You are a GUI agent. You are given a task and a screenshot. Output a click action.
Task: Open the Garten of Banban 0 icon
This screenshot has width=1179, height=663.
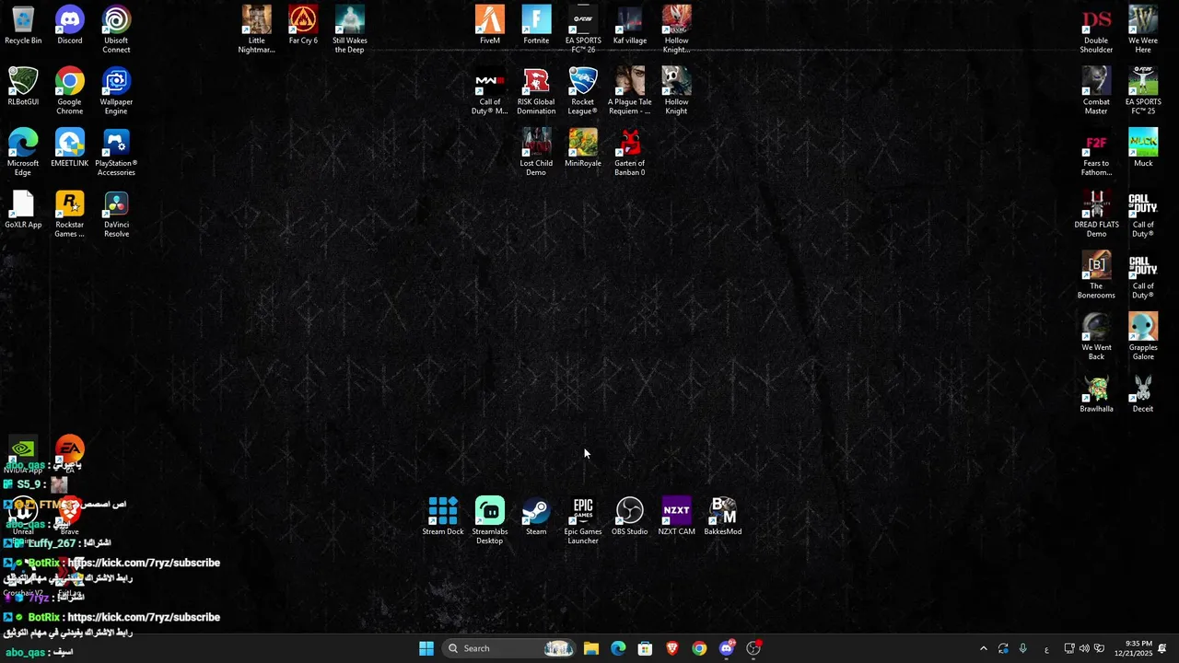coord(630,153)
